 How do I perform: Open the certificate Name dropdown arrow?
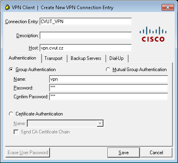tap(100, 123)
